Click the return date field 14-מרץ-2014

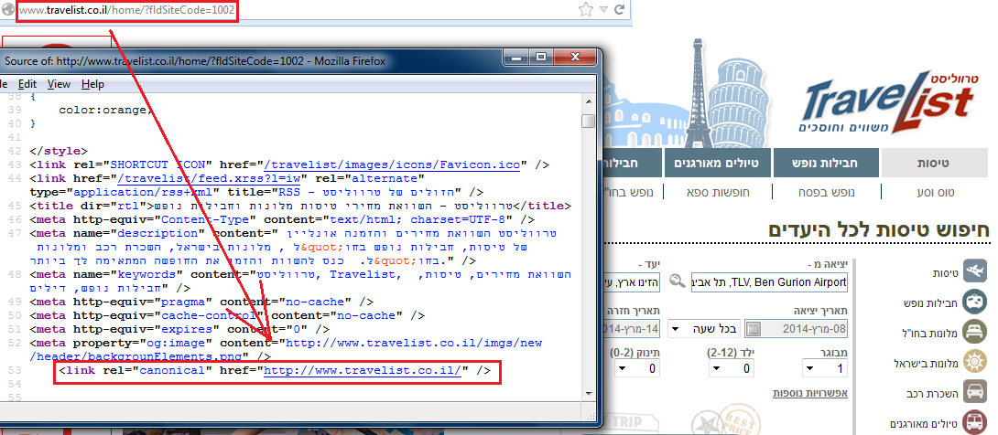631,329
